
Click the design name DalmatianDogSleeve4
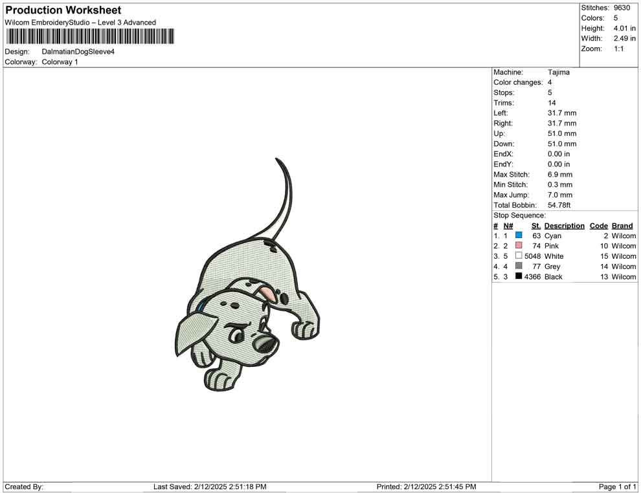(x=78, y=52)
